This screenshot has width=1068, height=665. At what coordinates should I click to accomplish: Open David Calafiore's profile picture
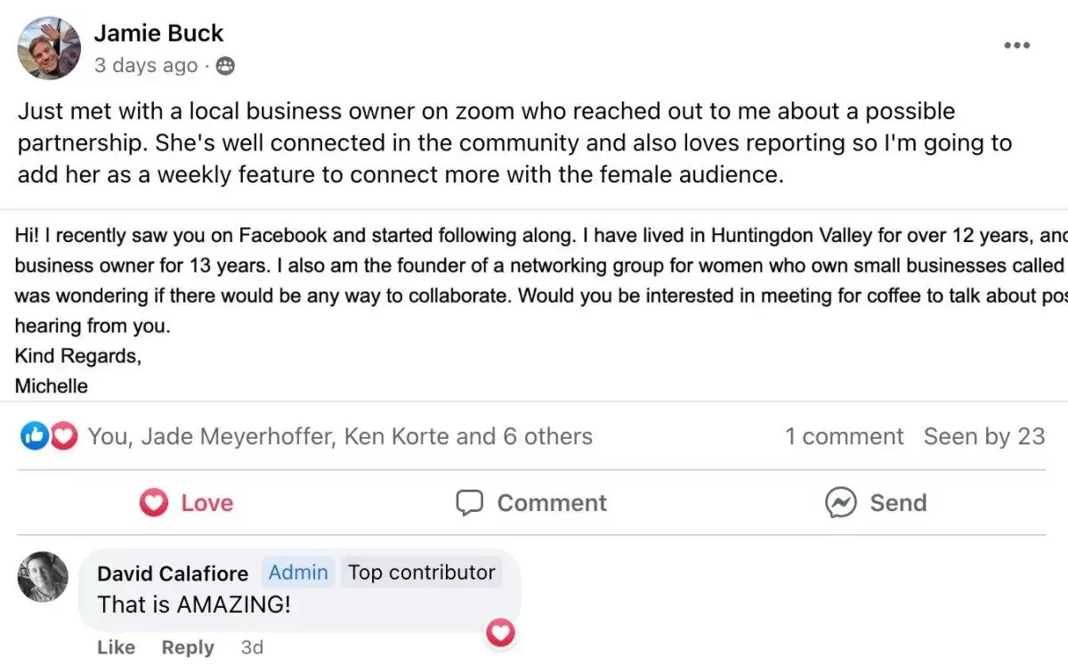43,577
